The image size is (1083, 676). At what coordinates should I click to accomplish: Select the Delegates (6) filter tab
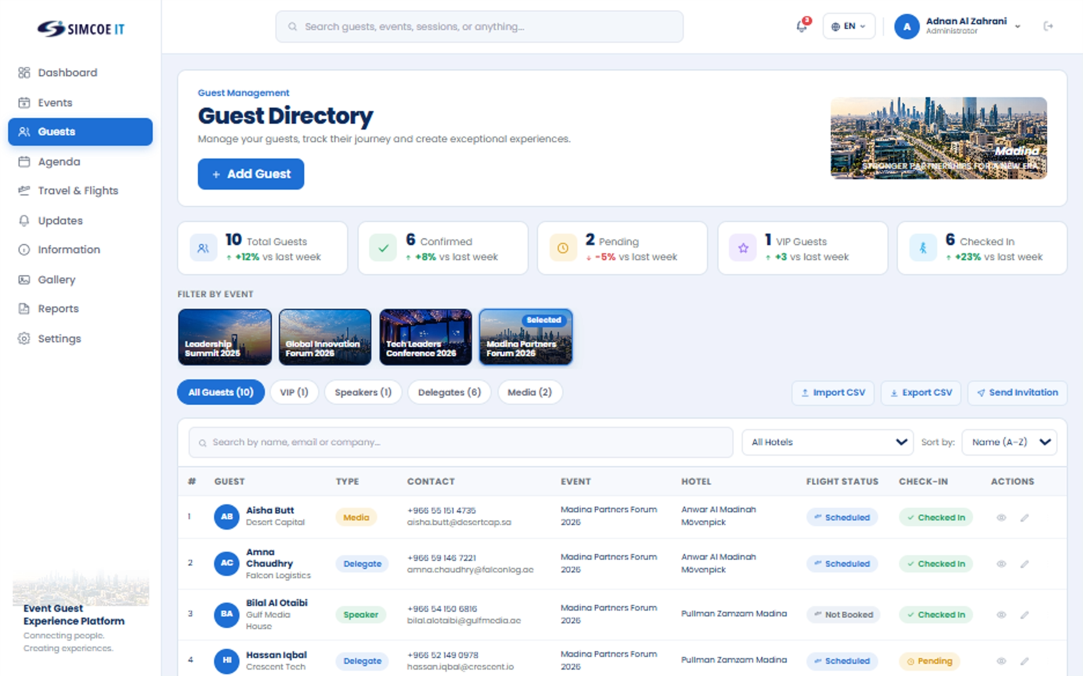click(x=450, y=392)
